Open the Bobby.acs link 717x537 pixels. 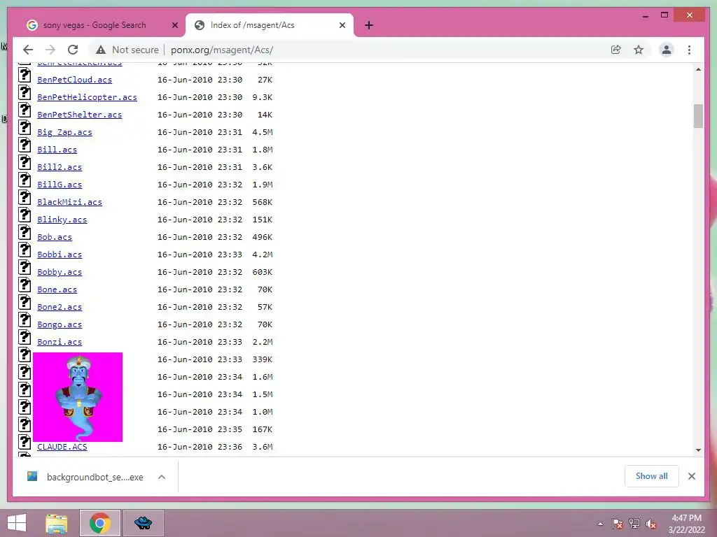click(60, 272)
